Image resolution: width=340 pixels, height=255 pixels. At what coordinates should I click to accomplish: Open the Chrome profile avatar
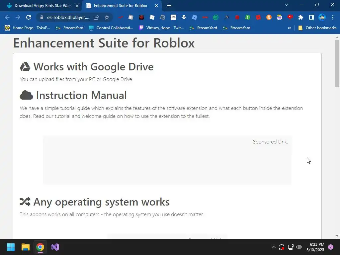click(322, 17)
